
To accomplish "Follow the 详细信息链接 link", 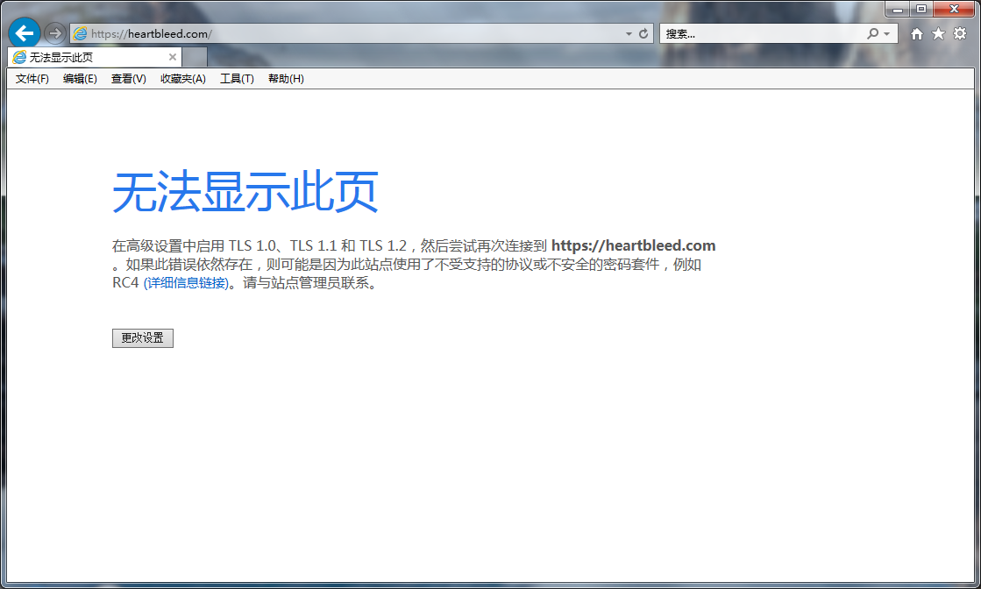I will click(186, 283).
